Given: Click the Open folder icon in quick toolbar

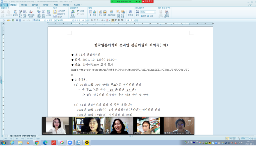Looking at the screenshot, I should tap(8, 21).
